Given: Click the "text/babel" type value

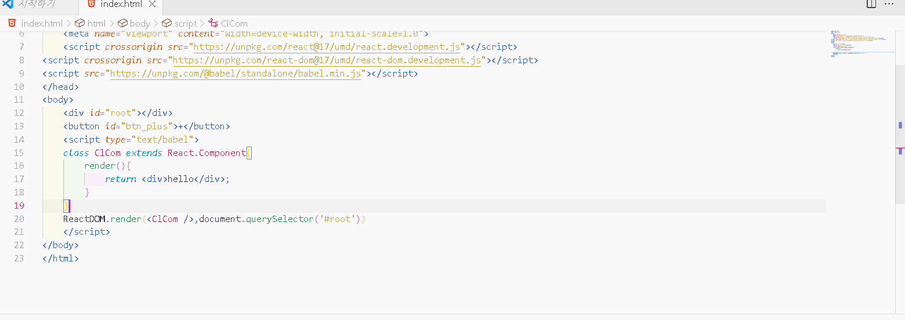Looking at the screenshot, I should pyautogui.click(x=162, y=140).
